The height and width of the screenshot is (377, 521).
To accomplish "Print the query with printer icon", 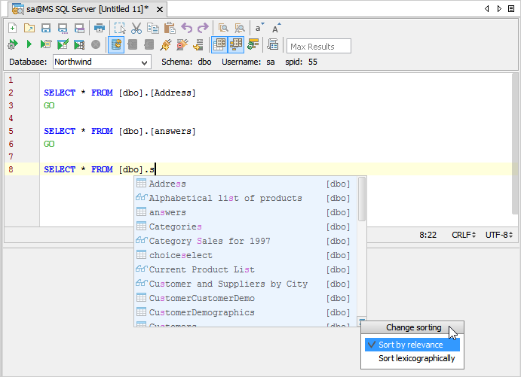I will pos(100,28).
